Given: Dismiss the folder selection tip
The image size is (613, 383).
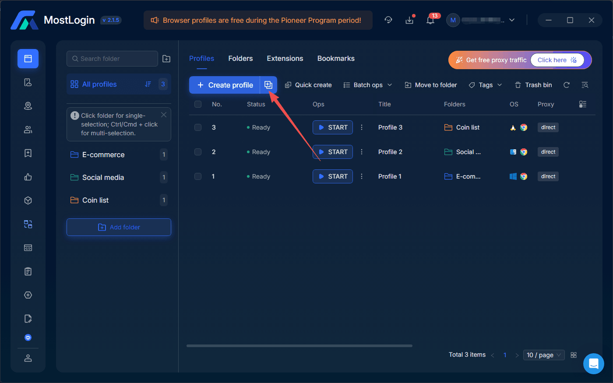Looking at the screenshot, I should tap(164, 115).
